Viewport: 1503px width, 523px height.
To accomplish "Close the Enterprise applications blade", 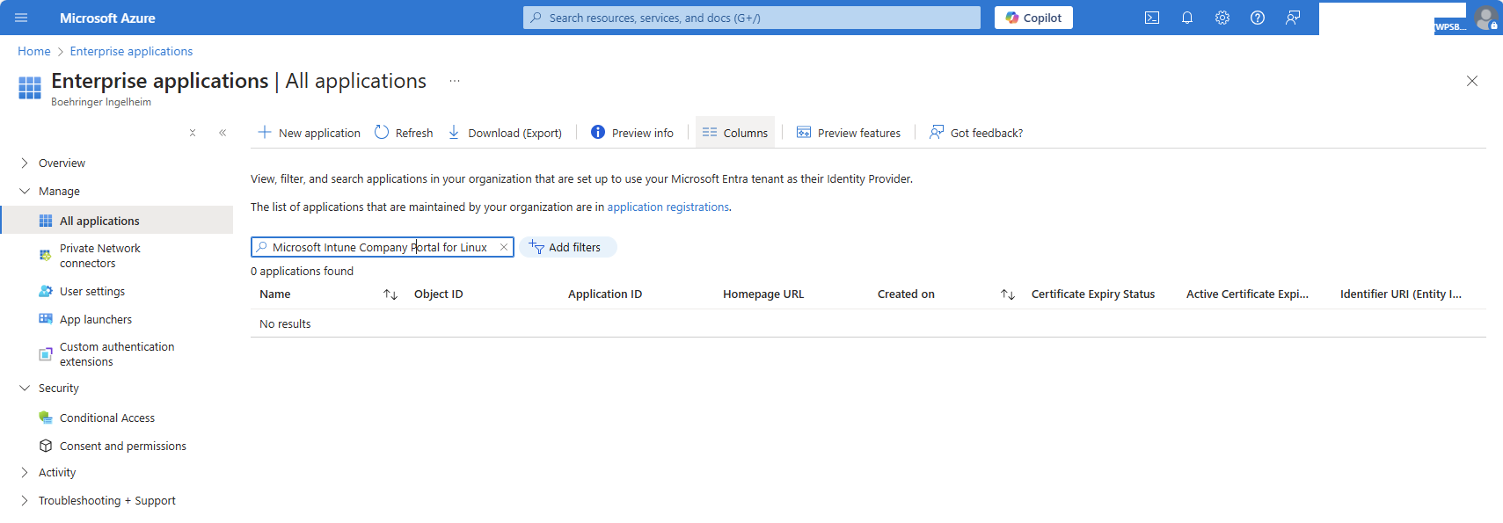I will point(1472,81).
